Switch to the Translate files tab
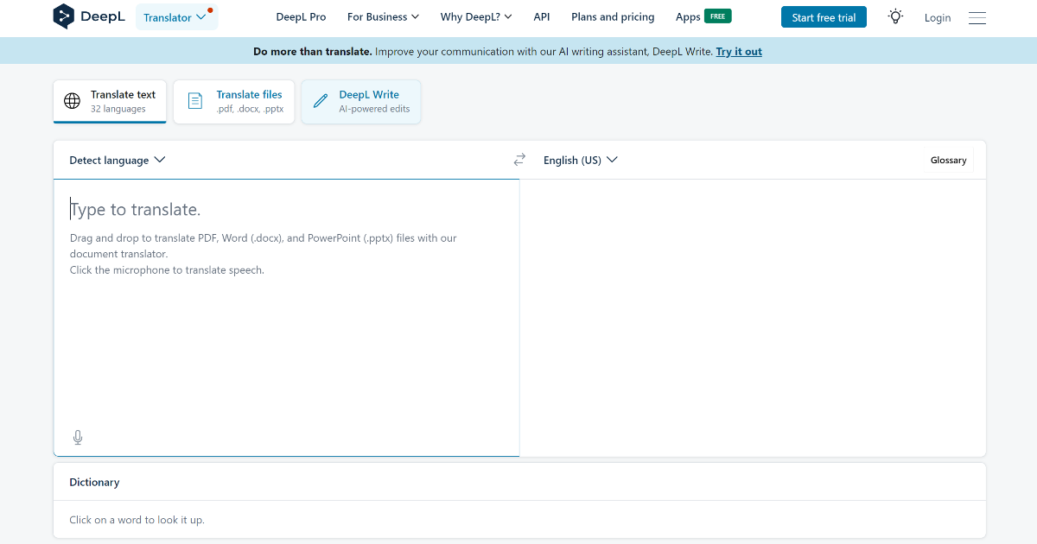Screen dimensions: 1037x544 [233, 101]
